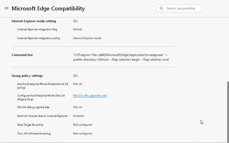Click the On value beside Group policy settings
The image size is (229, 143).
pos(75,76)
